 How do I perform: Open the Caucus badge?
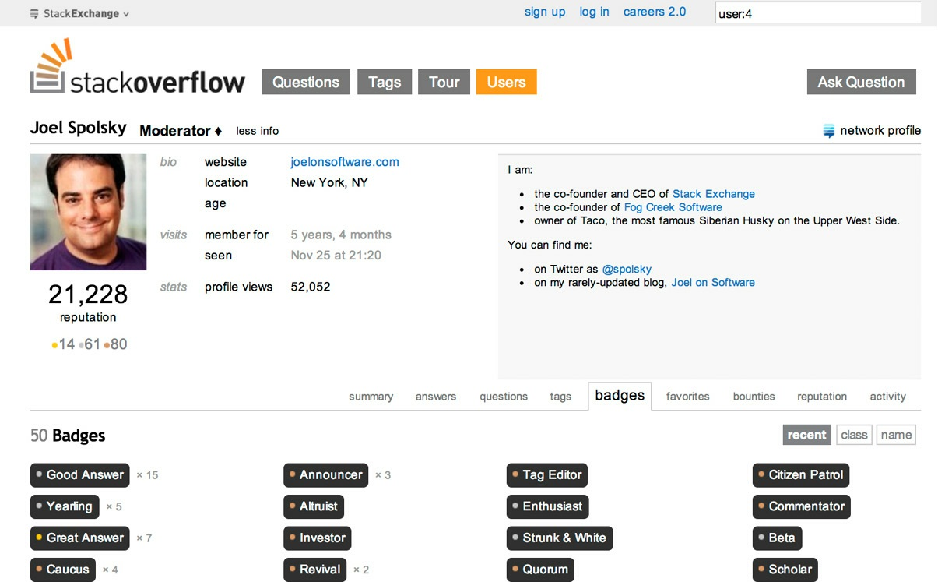[x=63, y=570]
